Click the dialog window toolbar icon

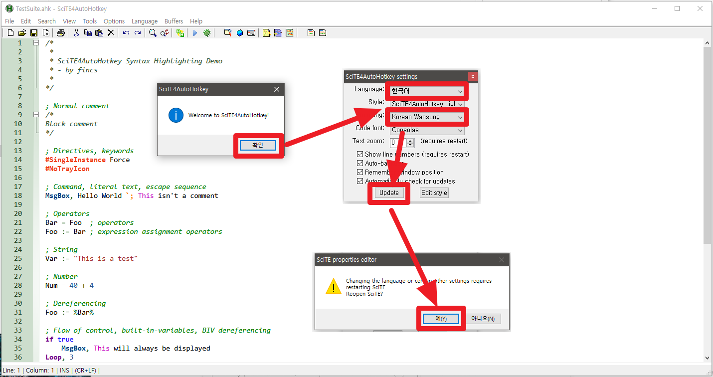[251, 33]
